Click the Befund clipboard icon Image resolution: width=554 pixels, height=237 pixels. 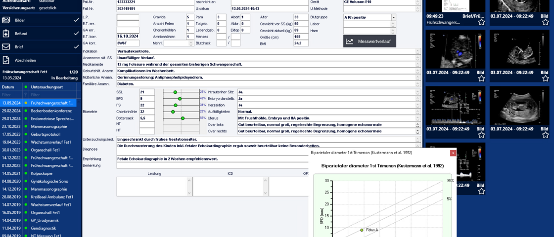pyautogui.click(x=5, y=34)
